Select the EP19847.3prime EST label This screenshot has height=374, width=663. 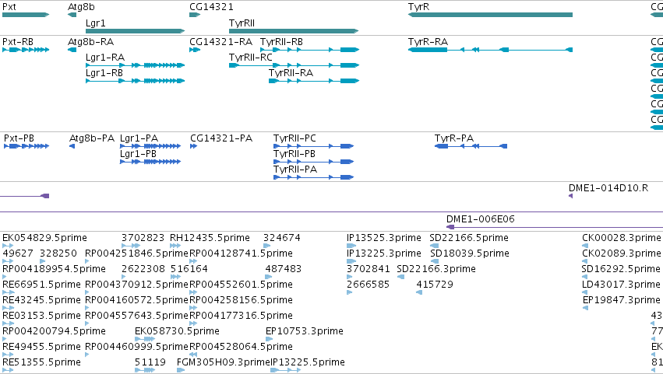(x=622, y=301)
